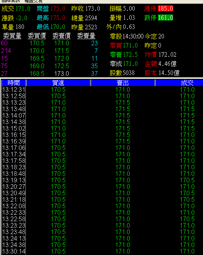This screenshot has width=203, height=255.
Task: Click the 昨收 value 173.0
Action: (x=93, y=8)
